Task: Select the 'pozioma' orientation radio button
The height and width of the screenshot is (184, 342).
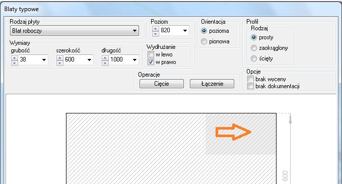Action: click(204, 31)
